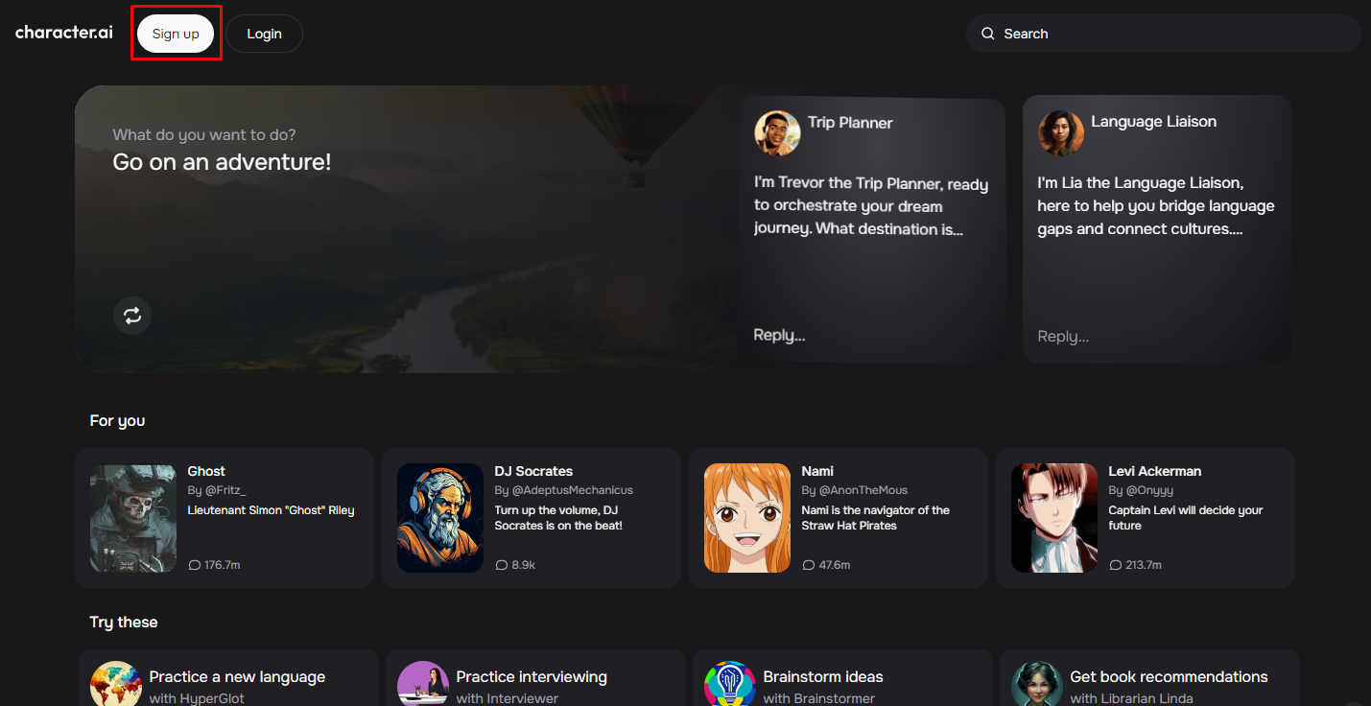Select Practice interviewing
Viewport: 1371px width, 706px height.
[532, 677]
